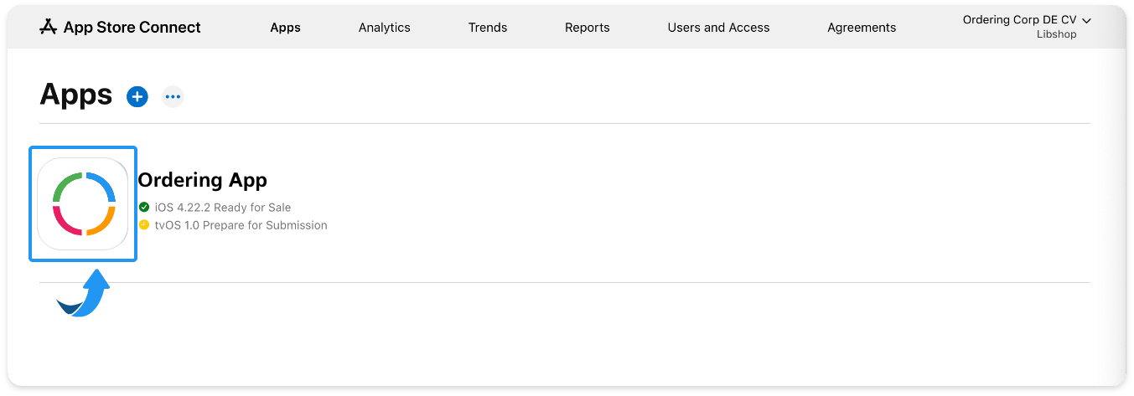
Task: Click the green Ready for Sale status icon
Action: (x=144, y=207)
